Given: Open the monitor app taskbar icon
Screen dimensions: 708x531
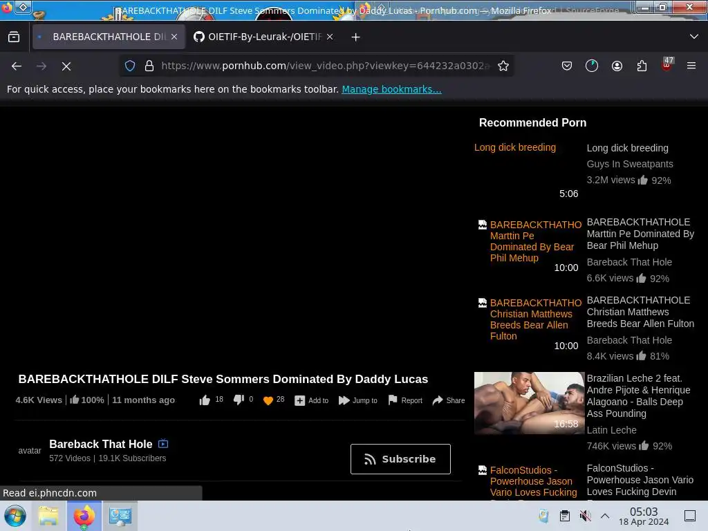Looking at the screenshot, I should tap(120, 516).
